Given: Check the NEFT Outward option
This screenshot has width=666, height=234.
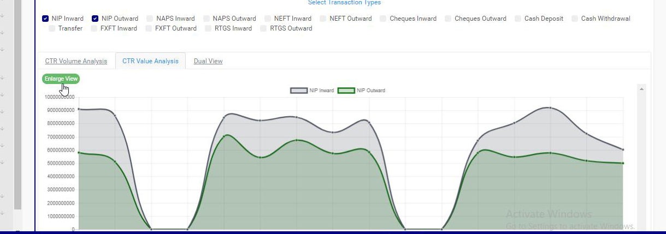Looking at the screenshot, I should 323,19.
